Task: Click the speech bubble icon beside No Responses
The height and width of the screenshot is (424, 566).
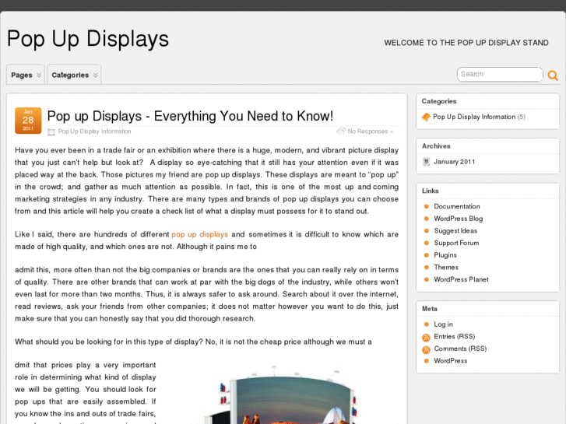Action: [x=341, y=131]
